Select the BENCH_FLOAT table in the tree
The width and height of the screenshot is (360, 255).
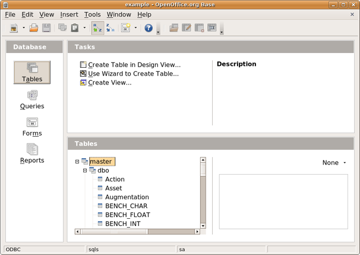pos(127,215)
